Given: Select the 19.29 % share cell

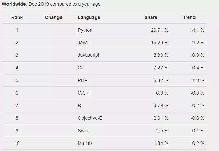Looking at the screenshot, I should (x=159, y=43).
